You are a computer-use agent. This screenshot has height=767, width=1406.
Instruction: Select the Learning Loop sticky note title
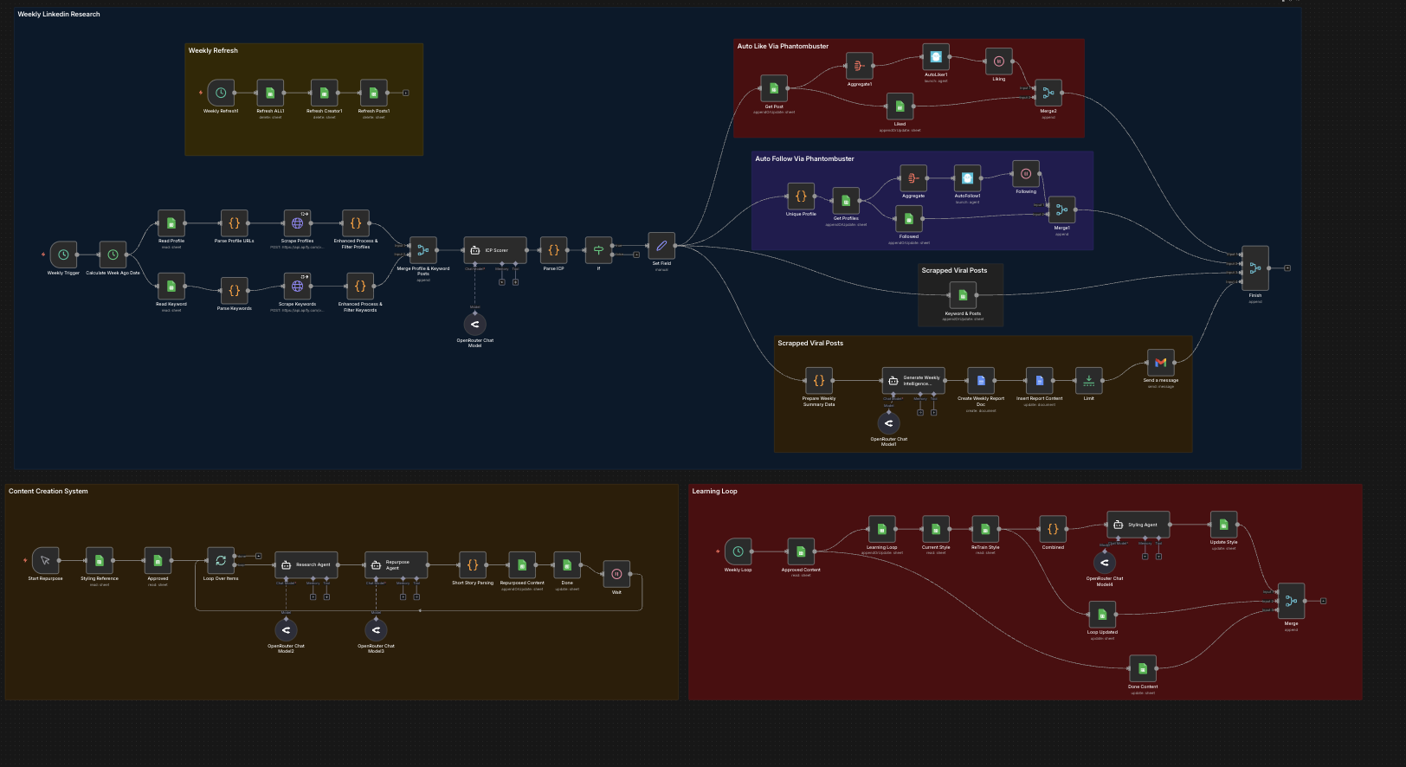714,492
